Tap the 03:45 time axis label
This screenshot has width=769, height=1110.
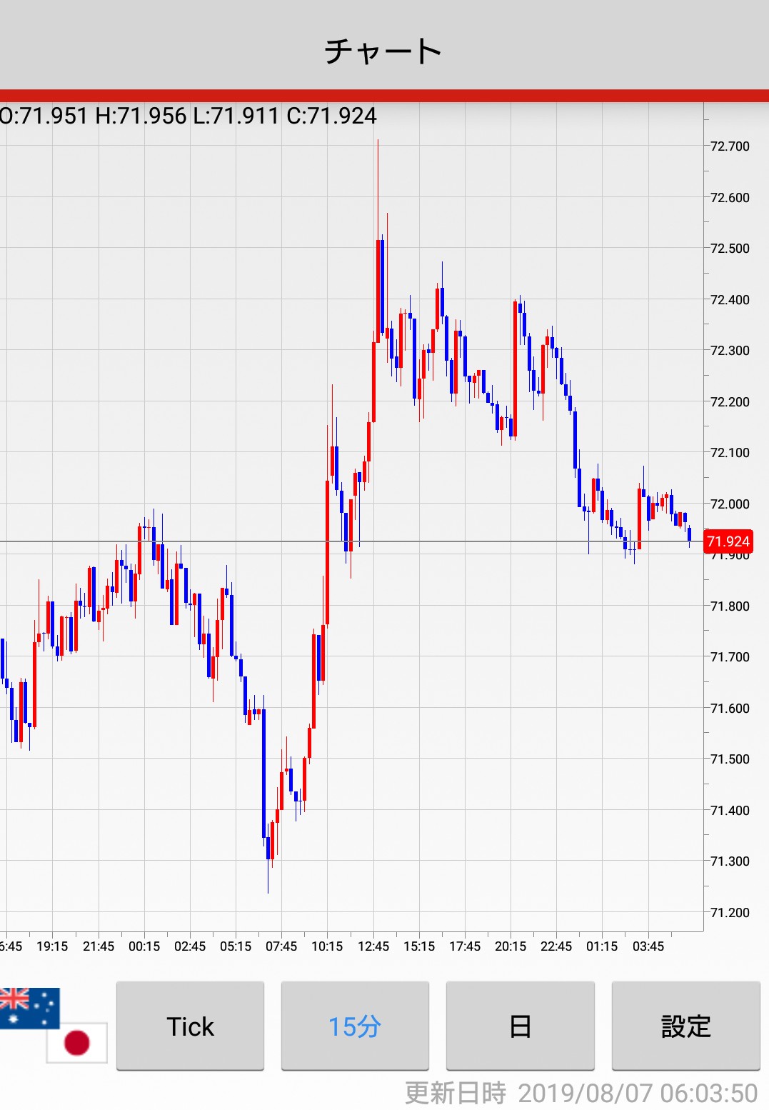[648, 946]
